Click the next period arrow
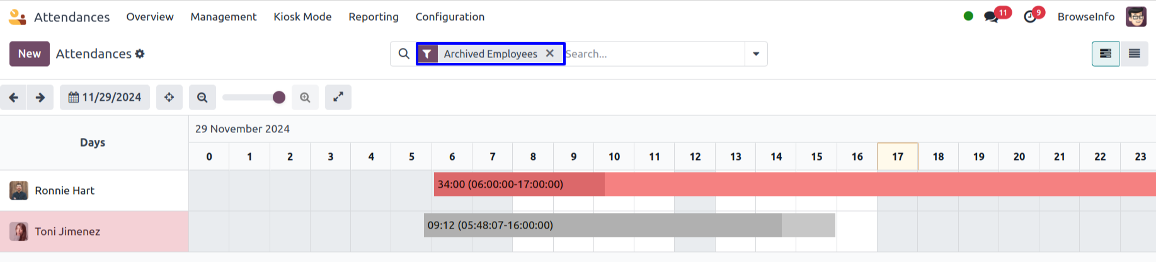 click(40, 98)
